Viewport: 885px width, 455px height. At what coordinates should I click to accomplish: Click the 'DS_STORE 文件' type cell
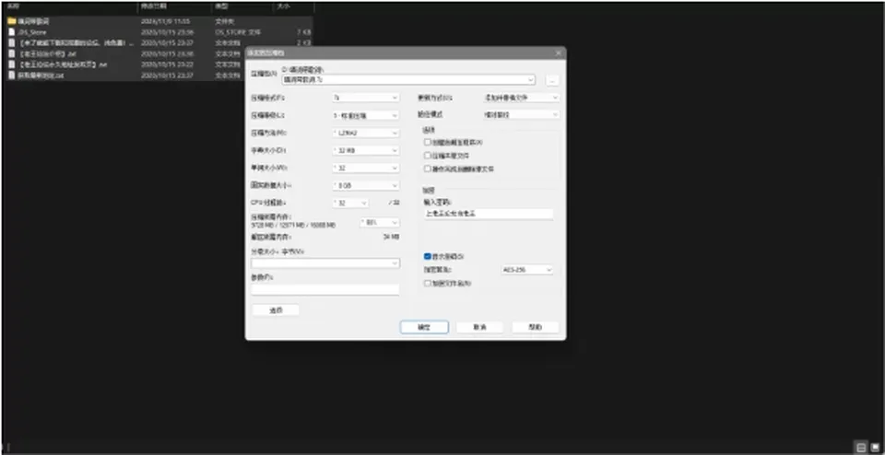[238, 32]
